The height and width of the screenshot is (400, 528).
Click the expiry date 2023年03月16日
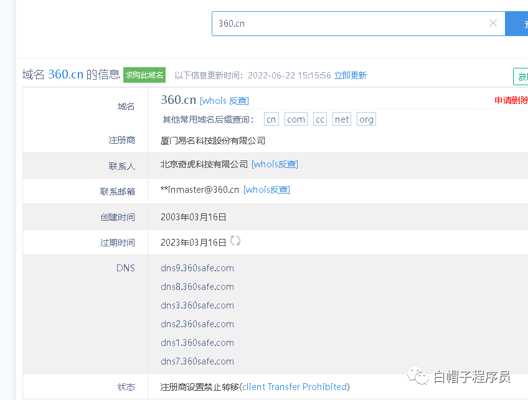point(193,243)
